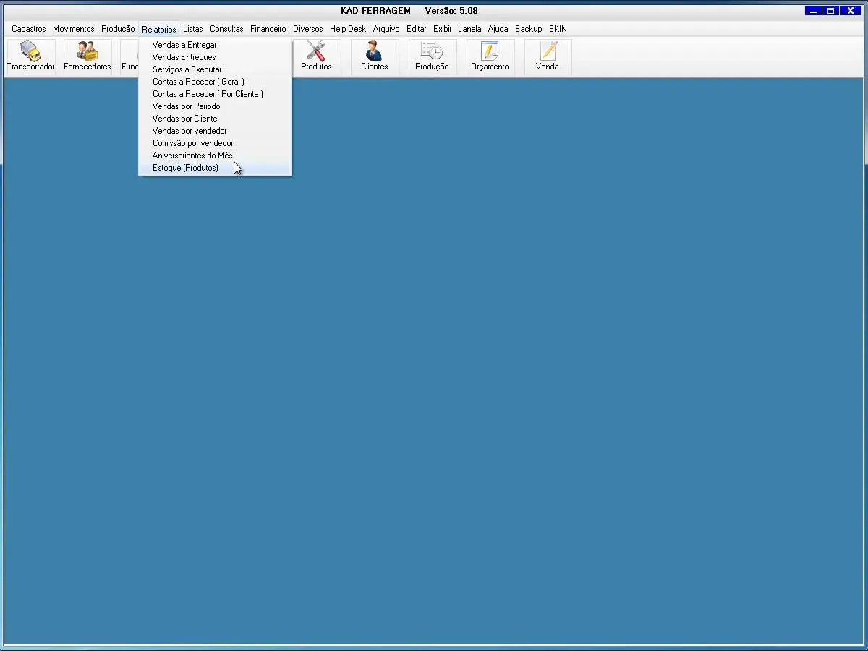Choose Comissão por vendedor report

point(192,143)
